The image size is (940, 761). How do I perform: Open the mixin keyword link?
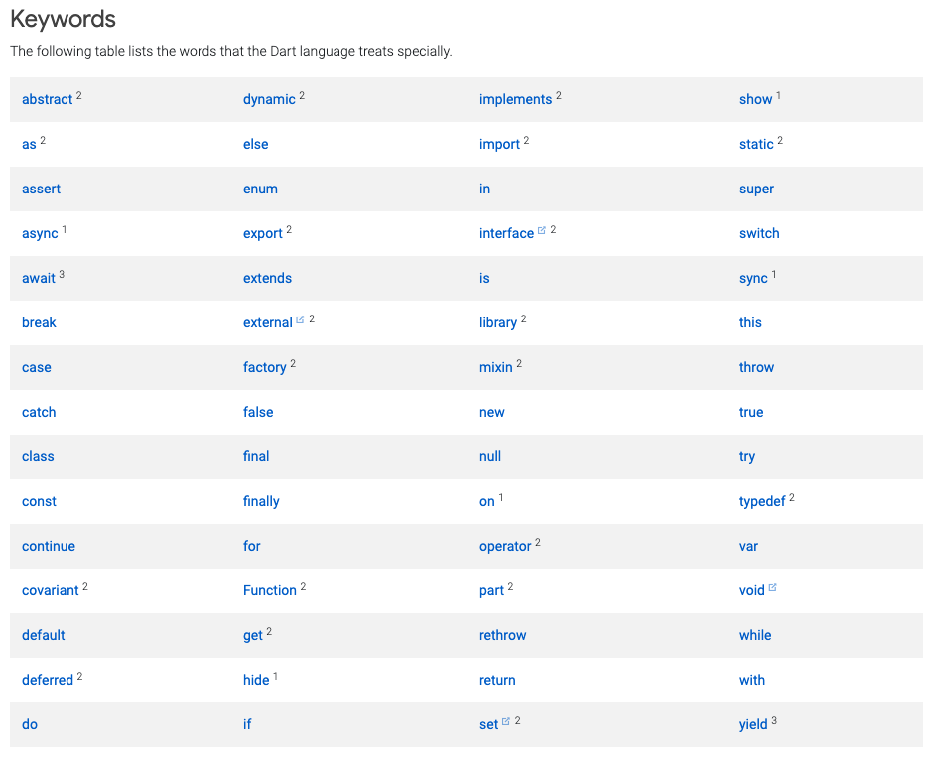pyautogui.click(x=495, y=367)
